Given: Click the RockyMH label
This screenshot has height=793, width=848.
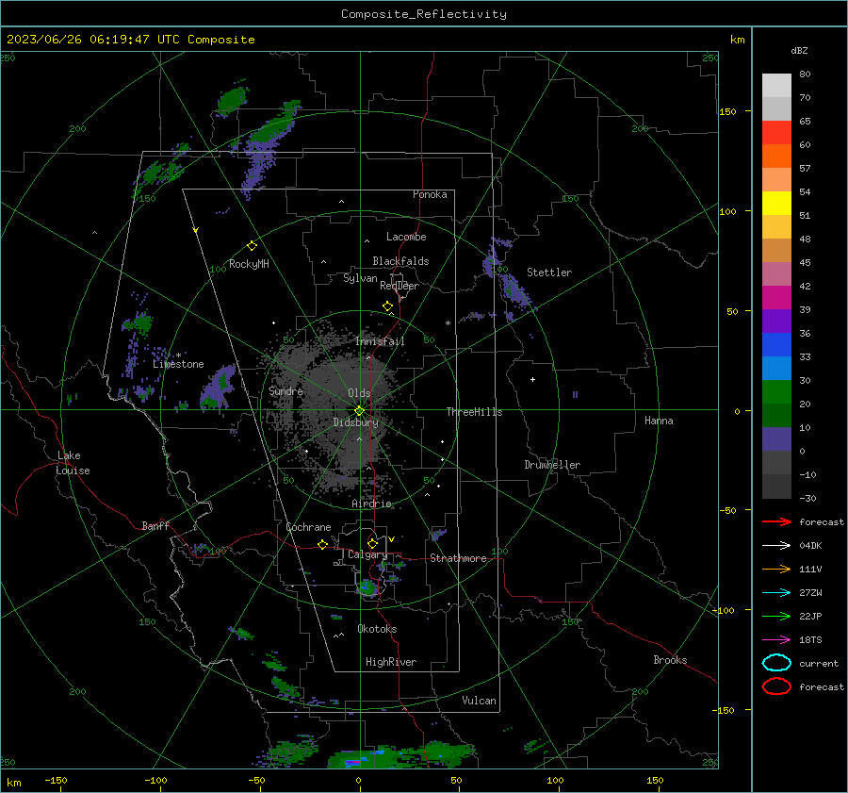Looking at the screenshot, I should pos(249,264).
